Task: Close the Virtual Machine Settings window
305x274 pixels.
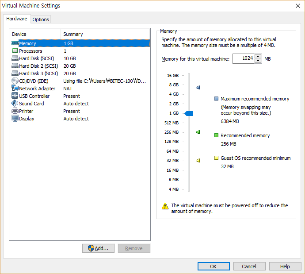Action: tap(298, 6)
